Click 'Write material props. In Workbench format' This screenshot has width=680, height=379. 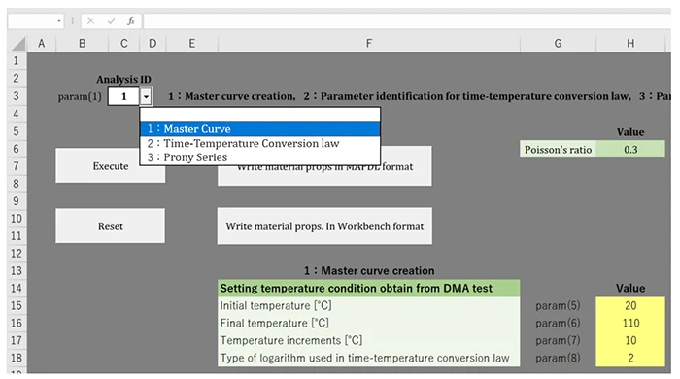pyautogui.click(x=324, y=225)
